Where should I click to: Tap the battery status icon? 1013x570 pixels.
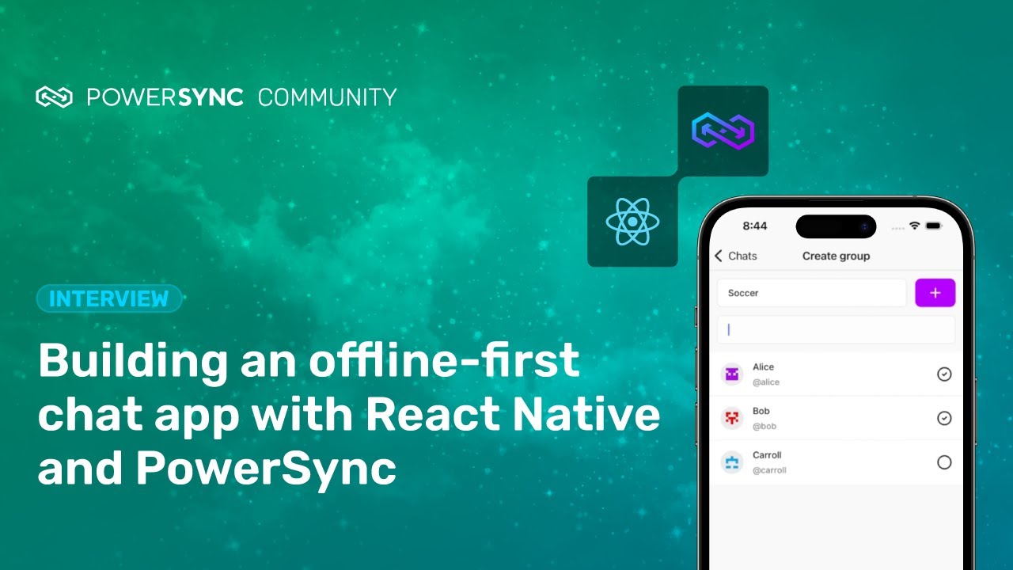tap(933, 226)
